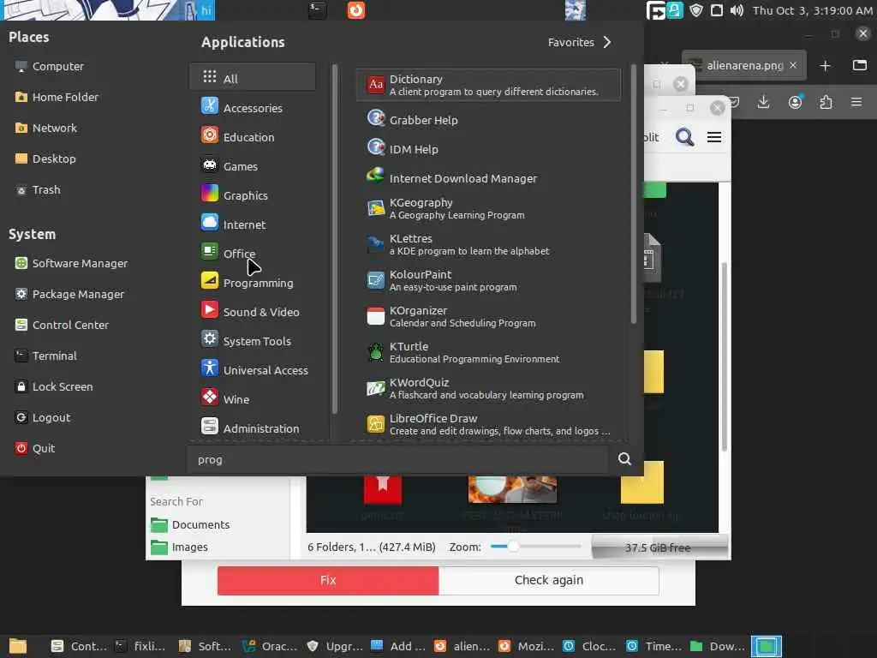Viewport: 877px width, 658px height.
Task: Select the Accessories category
Action: point(253,107)
